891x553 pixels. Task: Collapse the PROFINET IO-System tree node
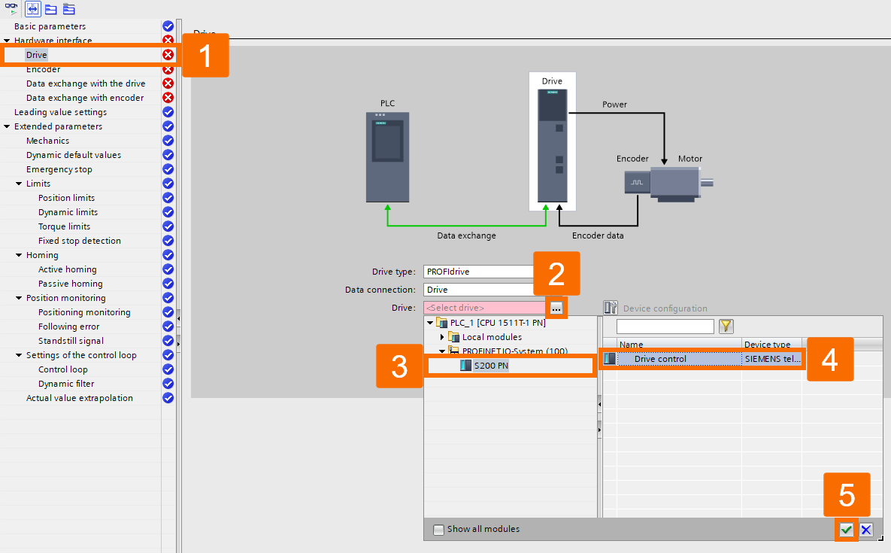tap(443, 351)
